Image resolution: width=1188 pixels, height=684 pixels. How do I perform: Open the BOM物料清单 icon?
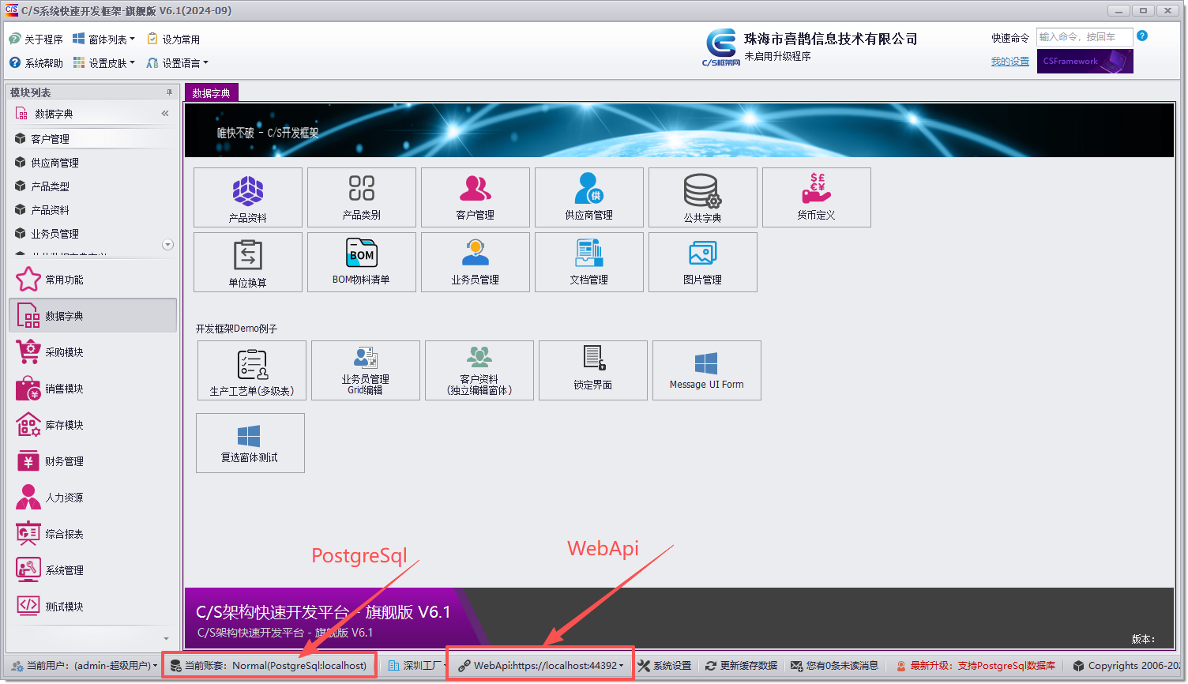(361, 261)
